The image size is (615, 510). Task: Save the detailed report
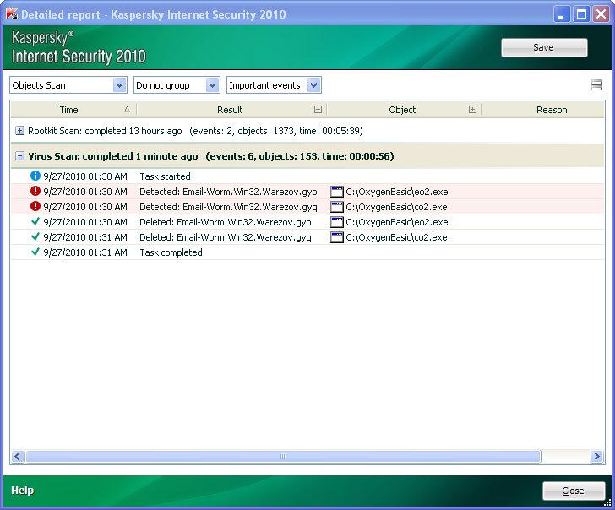pos(544,47)
